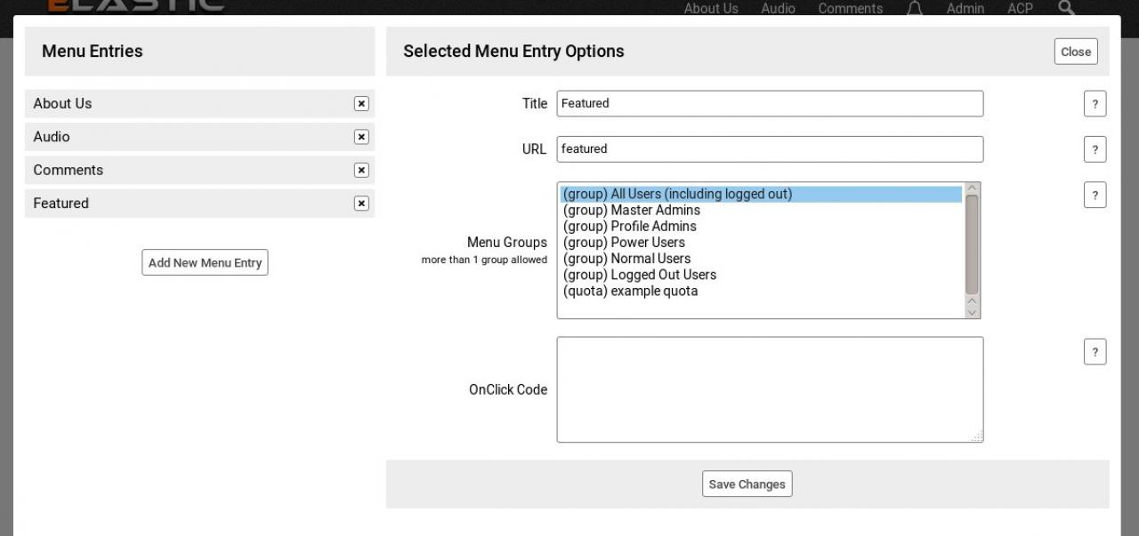
Task: Open the Admin menu item
Action: pos(965,9)
